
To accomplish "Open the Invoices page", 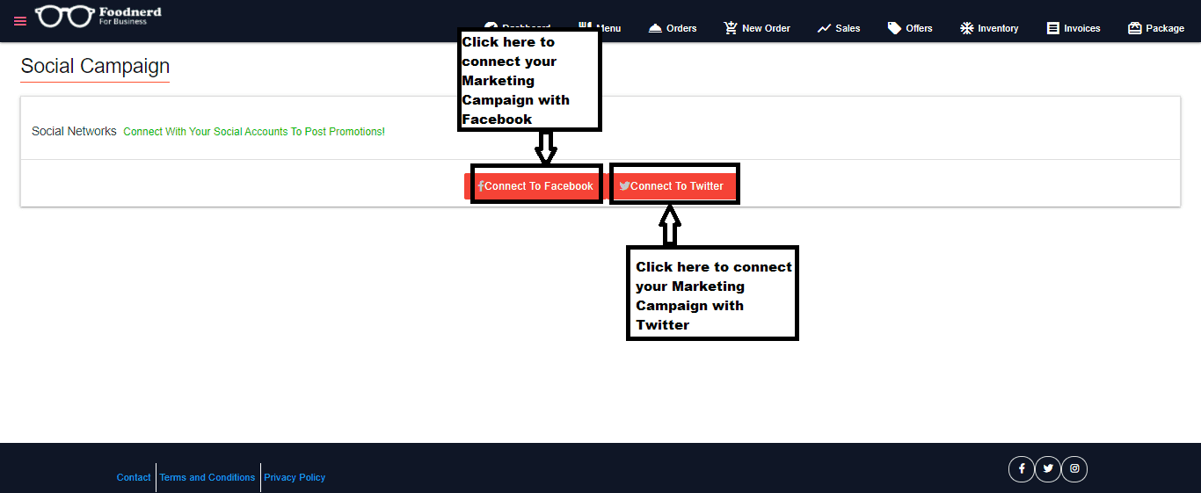I will click(x=1073, y=28).
